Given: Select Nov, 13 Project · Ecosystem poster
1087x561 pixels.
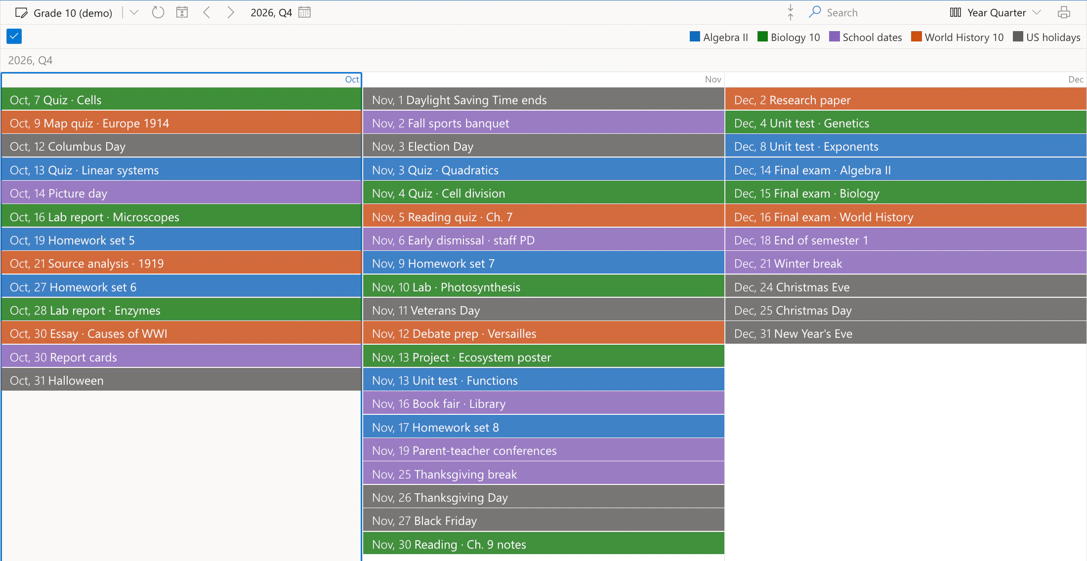Looking at the screenshot, I should [x=543, y=357].
